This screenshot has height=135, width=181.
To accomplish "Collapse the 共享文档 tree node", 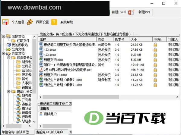I will [4, 54].
